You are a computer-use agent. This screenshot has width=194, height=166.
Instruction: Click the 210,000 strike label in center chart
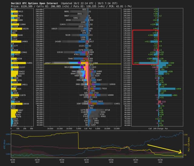[40, 9]
